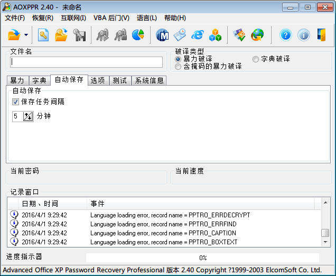The image size is (336, 276).
Task: Switch to the 系统信息 tab
Action: click(x=149, y=81)
